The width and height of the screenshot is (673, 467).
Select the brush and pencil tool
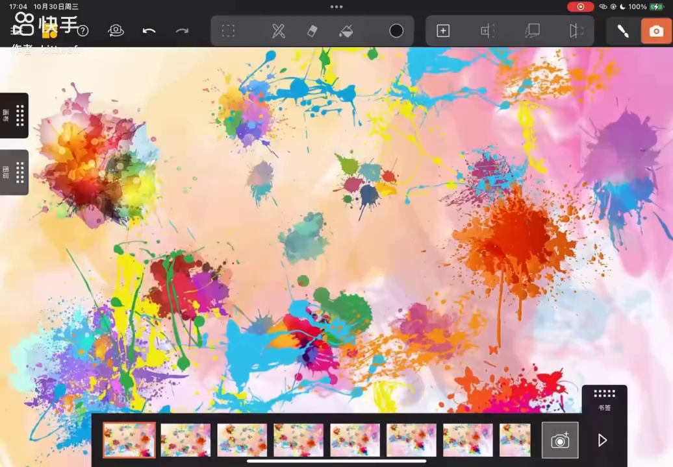(x=278, y=31)
